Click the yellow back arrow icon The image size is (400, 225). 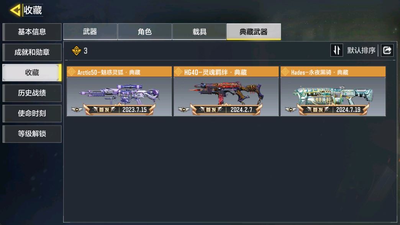click(15, 10)
